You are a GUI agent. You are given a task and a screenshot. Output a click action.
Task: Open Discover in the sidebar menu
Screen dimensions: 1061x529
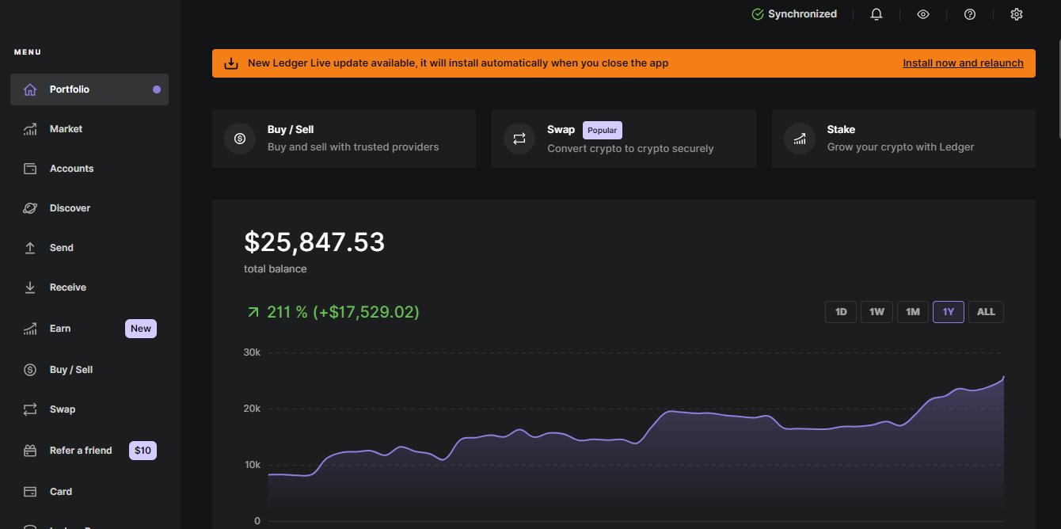tap(70, 208)
